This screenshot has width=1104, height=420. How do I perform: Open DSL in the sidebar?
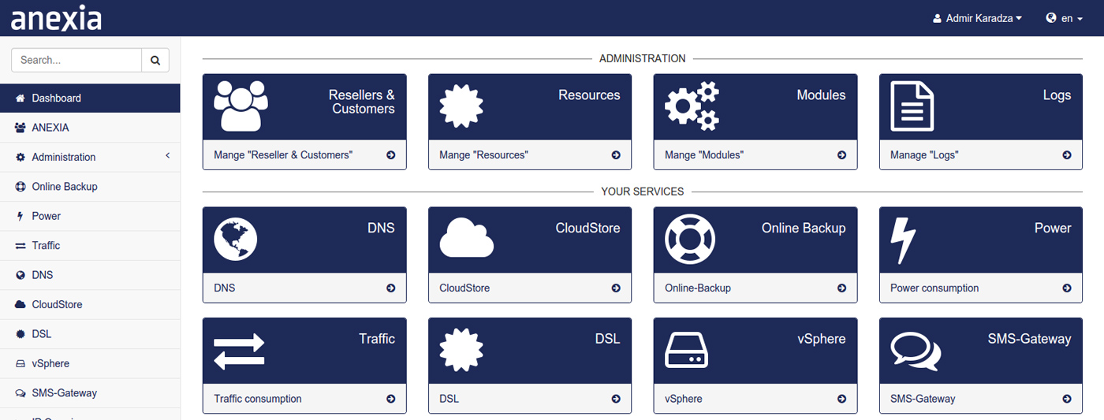pyautogui.click(x=90, y=334)
